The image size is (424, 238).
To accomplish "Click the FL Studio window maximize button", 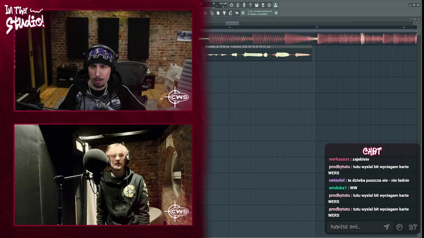I will 414,5.
